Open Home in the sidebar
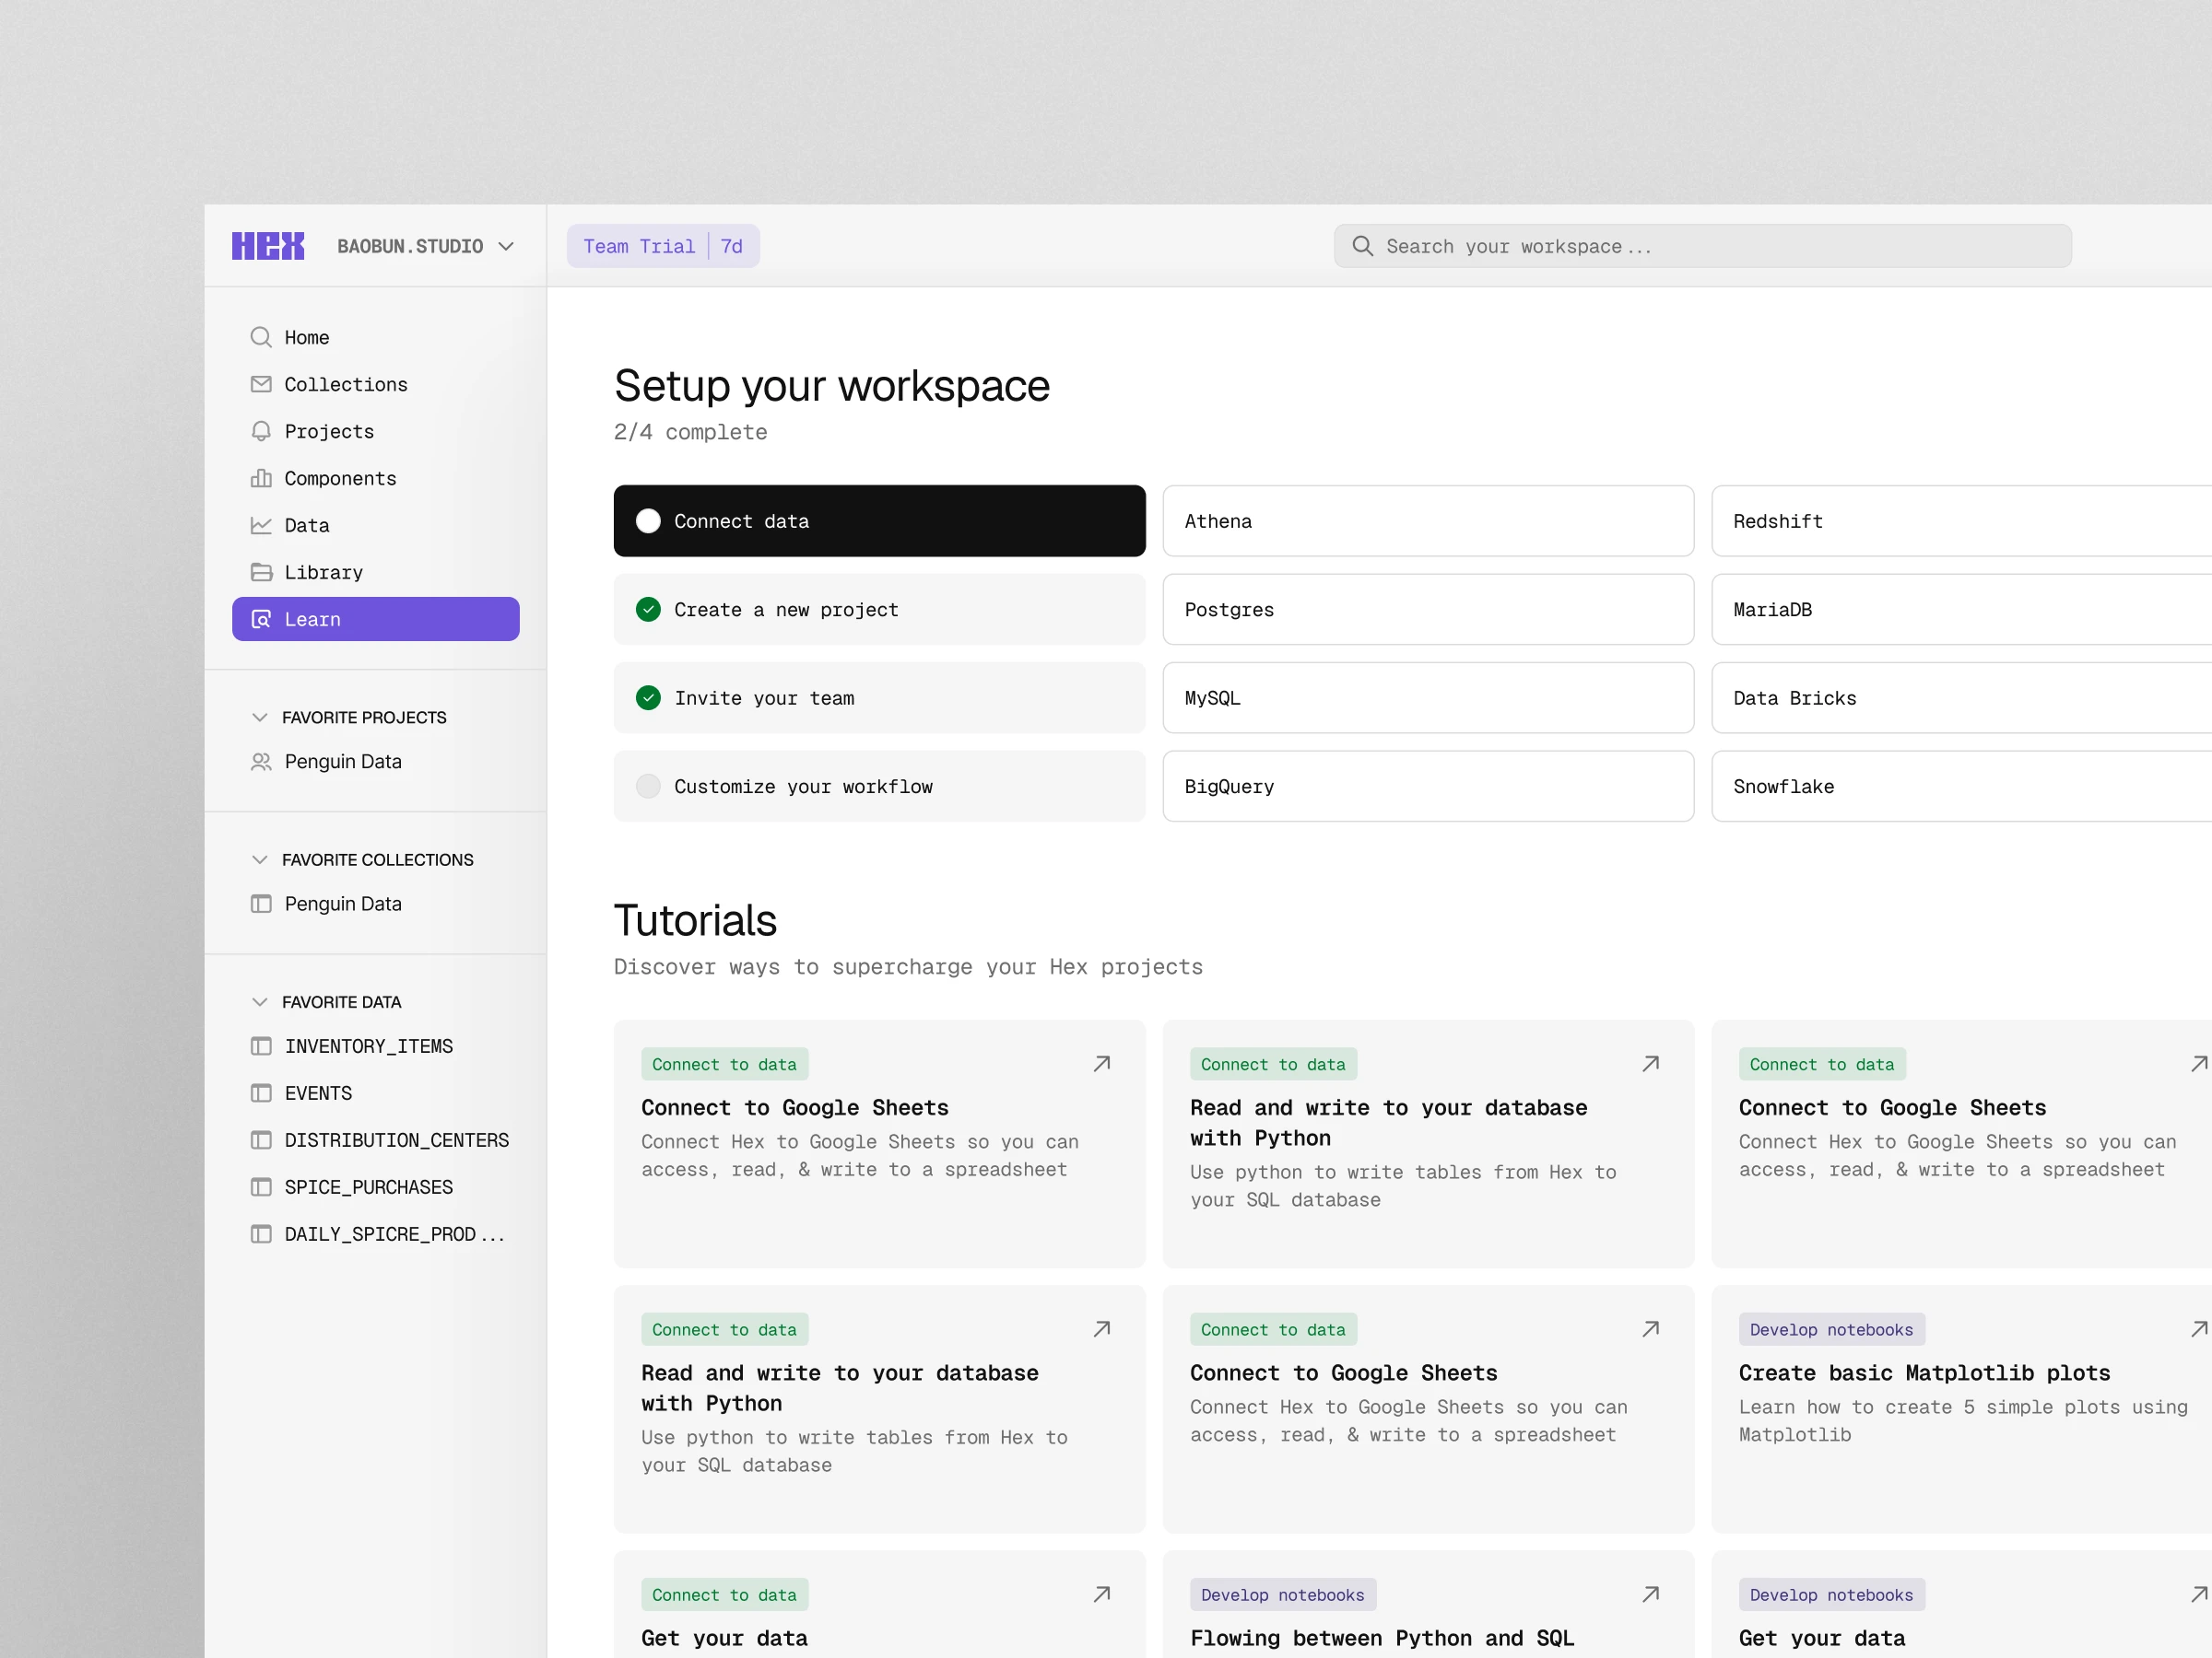The image size is (2212, 1658). [376, 337]
